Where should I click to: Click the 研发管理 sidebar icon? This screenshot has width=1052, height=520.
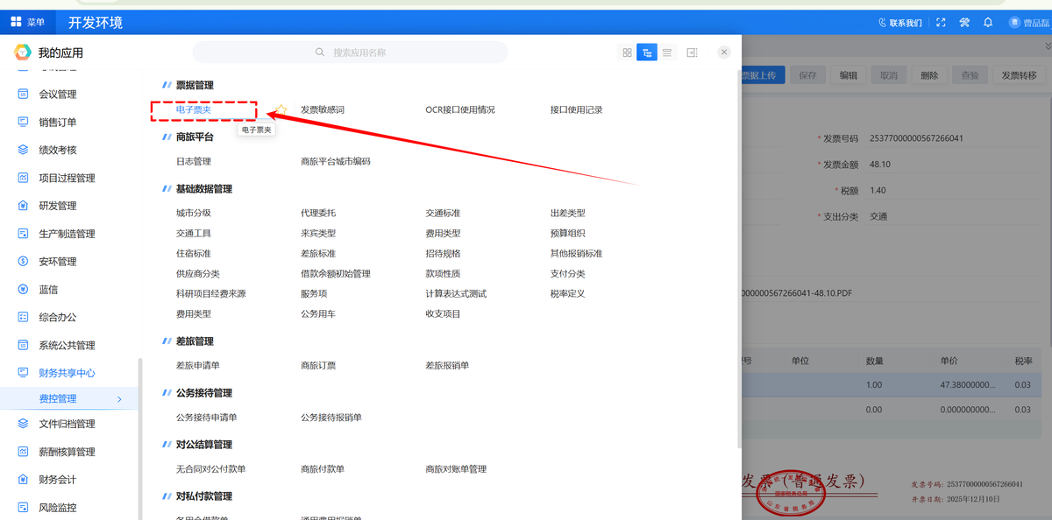[23, 206]
